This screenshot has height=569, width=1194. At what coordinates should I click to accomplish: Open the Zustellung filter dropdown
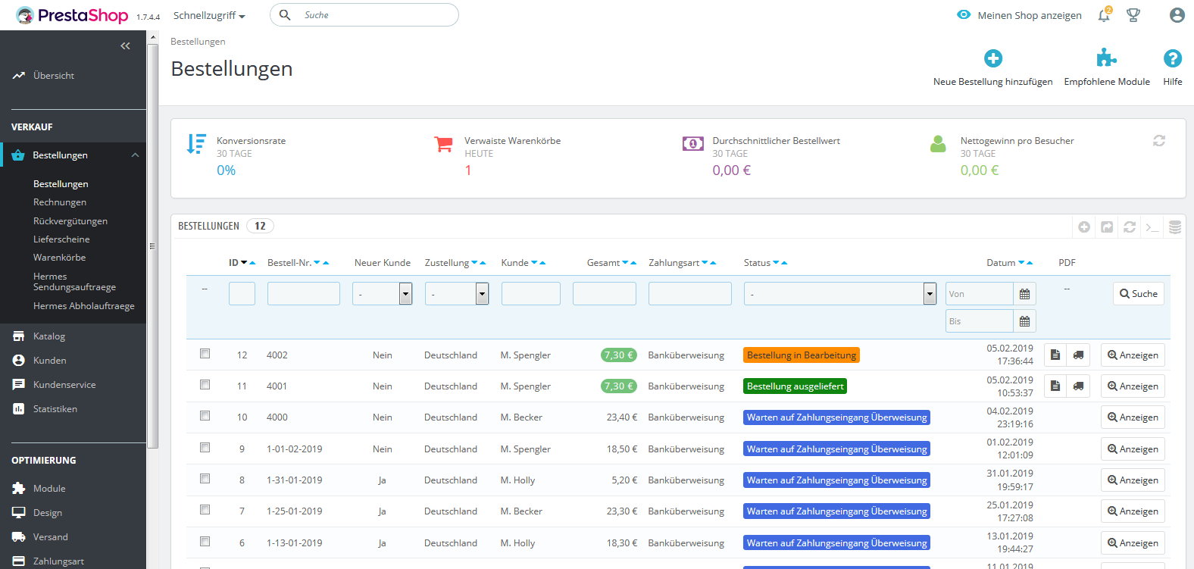(x=456, y=294)
